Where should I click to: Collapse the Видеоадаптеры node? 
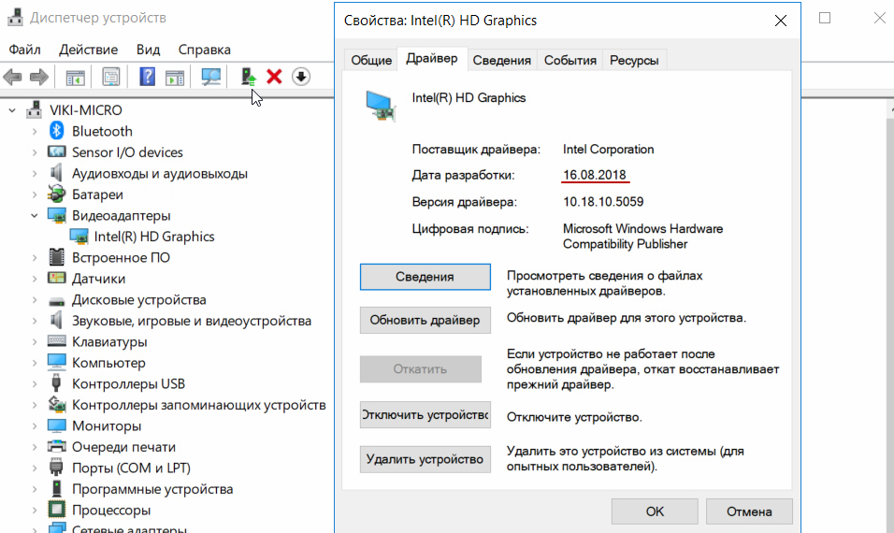click(35, 215)
